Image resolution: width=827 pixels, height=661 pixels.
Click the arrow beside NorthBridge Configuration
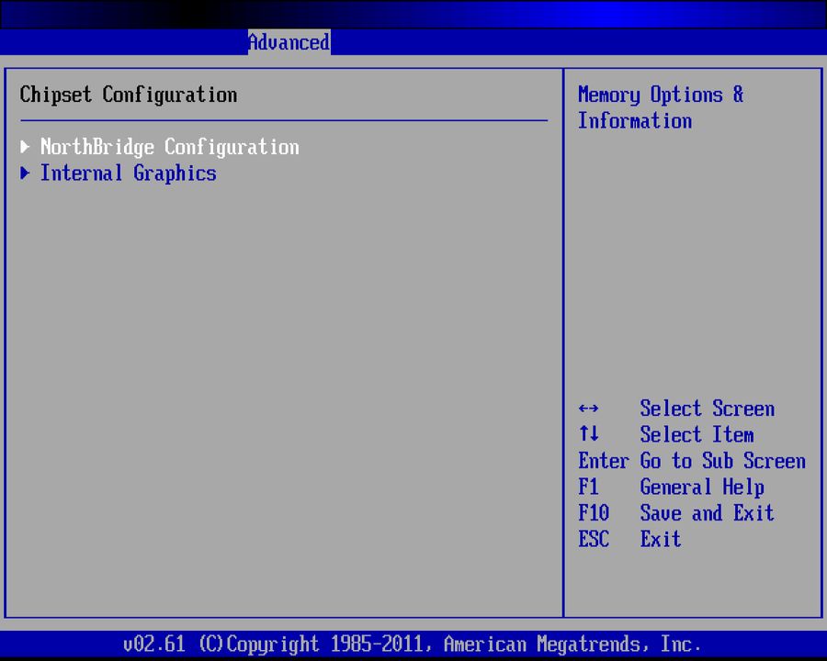[x=25, y=147]
